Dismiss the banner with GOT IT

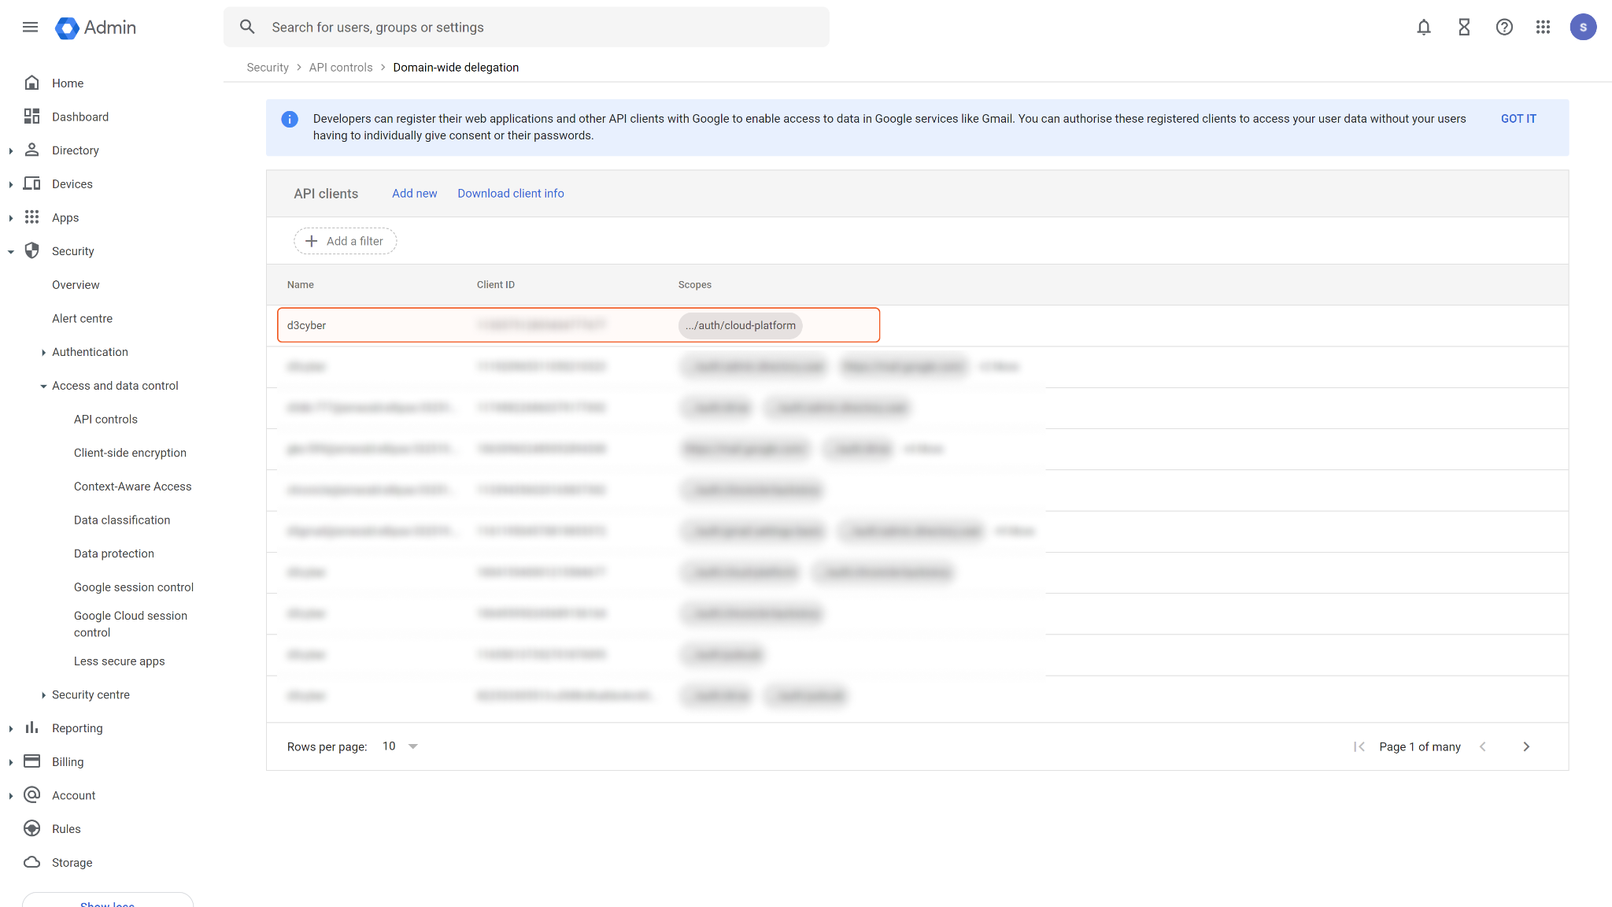1518,119
